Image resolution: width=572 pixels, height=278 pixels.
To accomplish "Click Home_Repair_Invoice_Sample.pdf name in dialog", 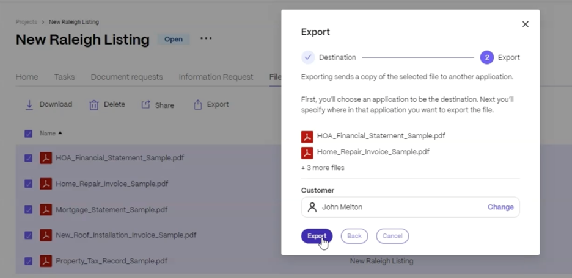I will point(373,152).
